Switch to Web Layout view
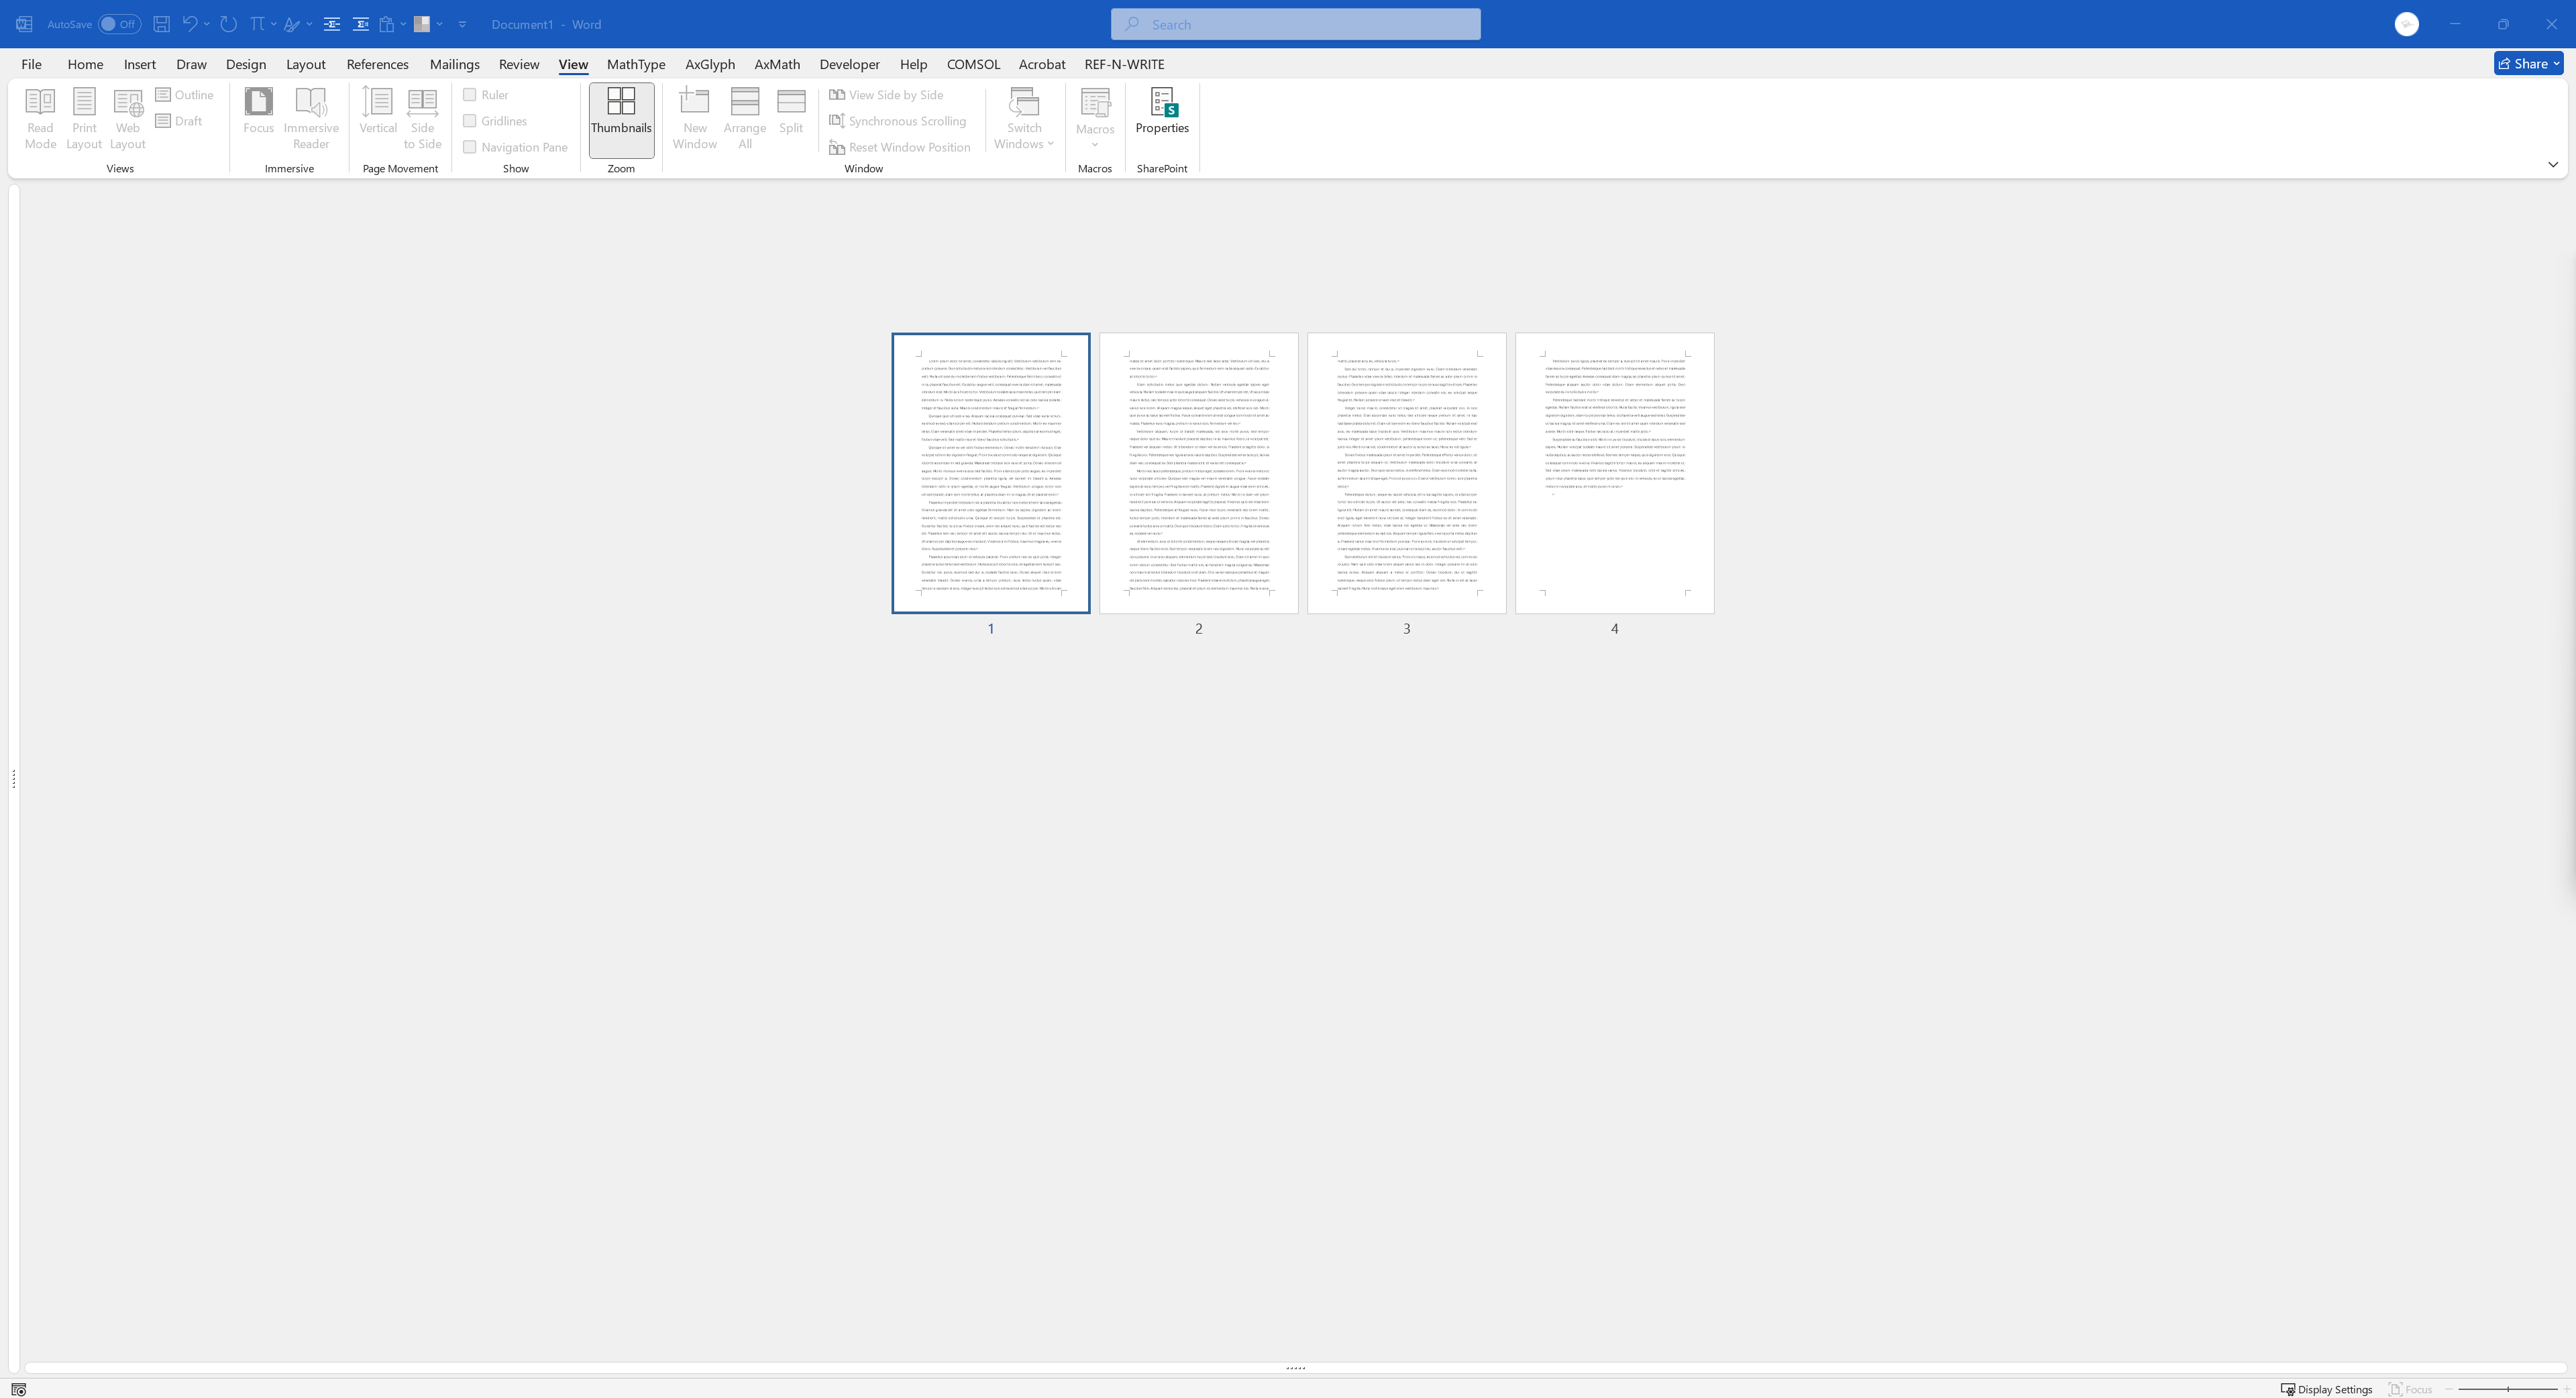Viewport: 2576px width, 1398px height. [x=127, y=119]
